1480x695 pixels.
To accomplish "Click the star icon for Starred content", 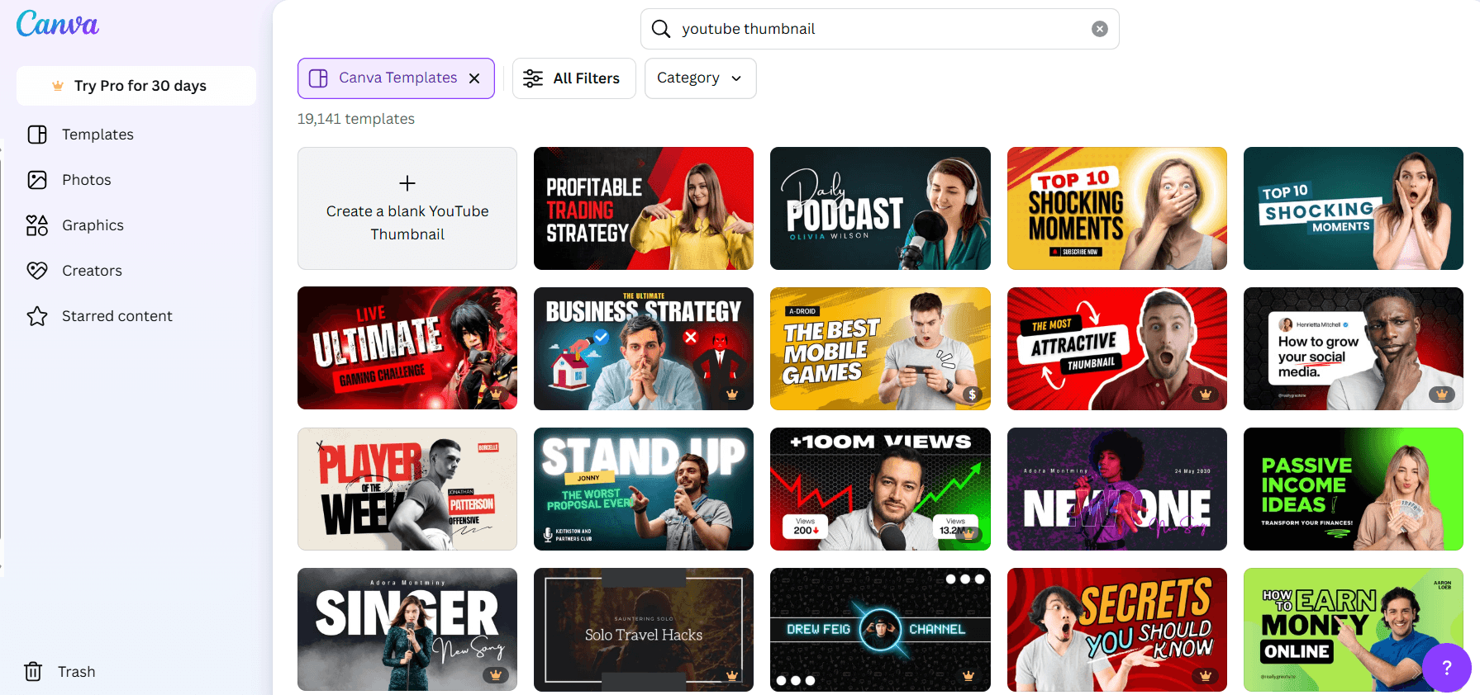I will 37,316.
